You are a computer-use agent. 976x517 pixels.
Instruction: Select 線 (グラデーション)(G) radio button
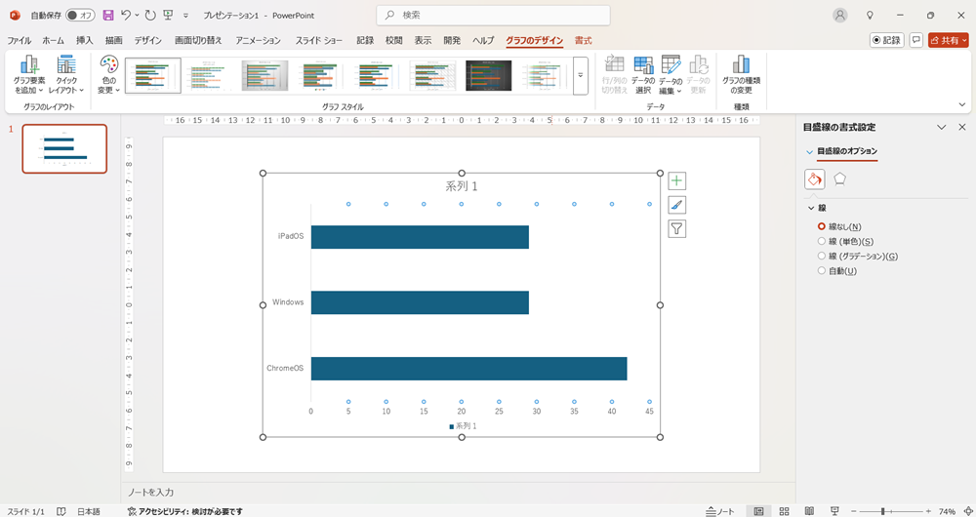[822, 256]
